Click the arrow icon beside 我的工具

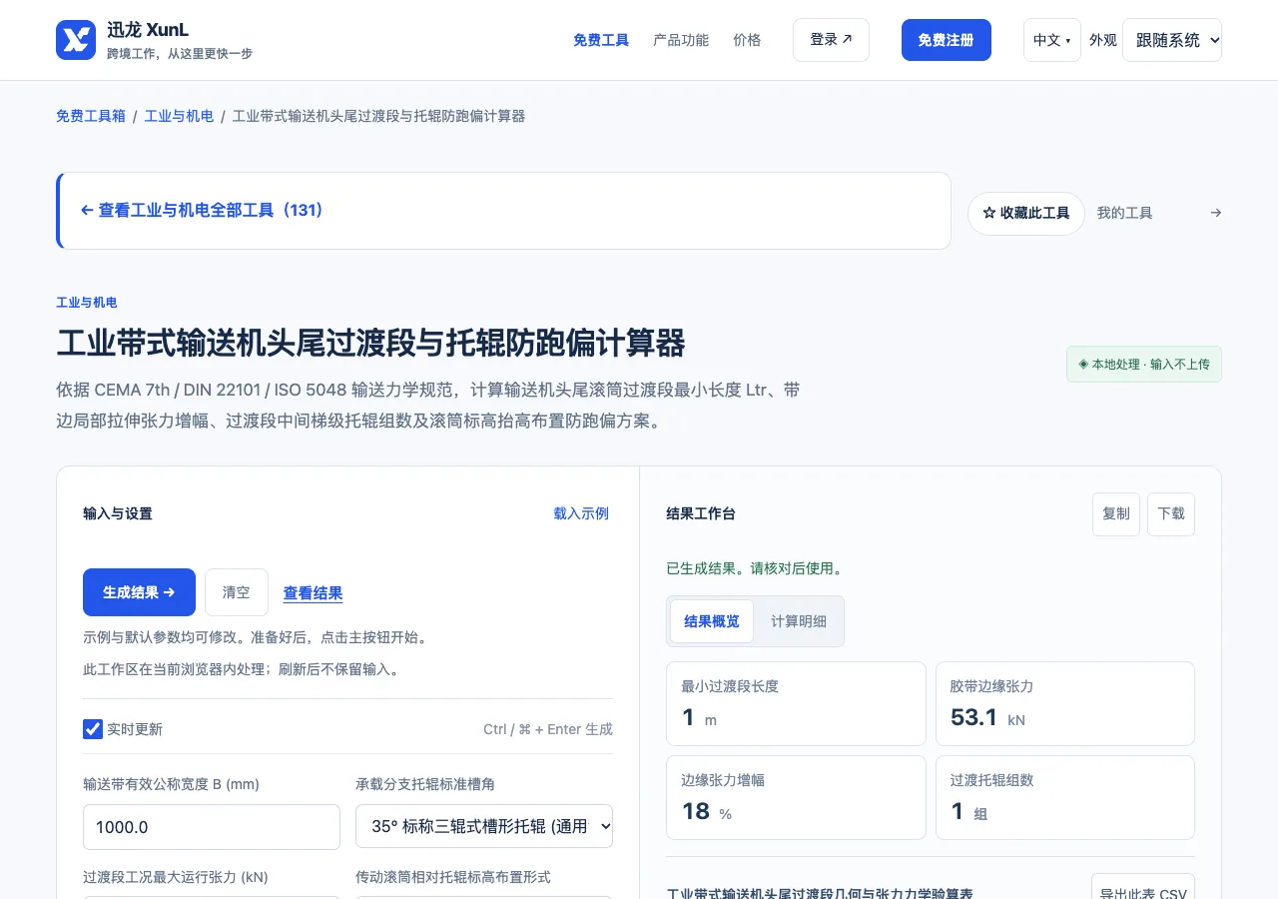tap(1215, 213)
